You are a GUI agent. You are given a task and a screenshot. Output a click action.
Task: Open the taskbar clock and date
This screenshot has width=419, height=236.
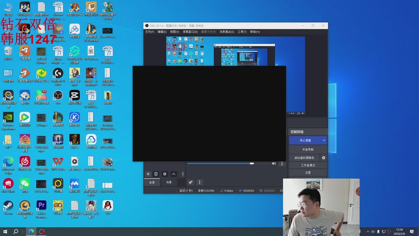[399, 231]
